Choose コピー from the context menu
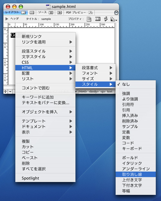The image size is (161, 201). pos(45,152)
